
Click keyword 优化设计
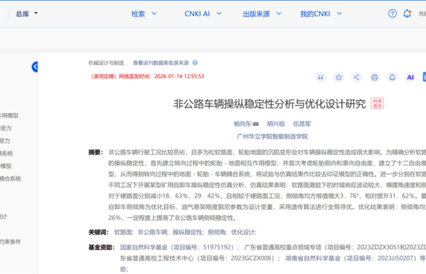(243, 232)
